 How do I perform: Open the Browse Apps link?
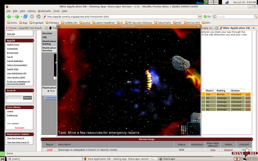(x=13, y=53)
